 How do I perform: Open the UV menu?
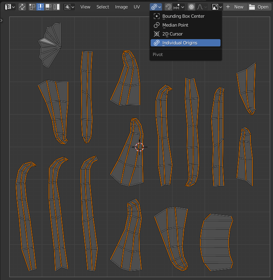tap(137, 7)
